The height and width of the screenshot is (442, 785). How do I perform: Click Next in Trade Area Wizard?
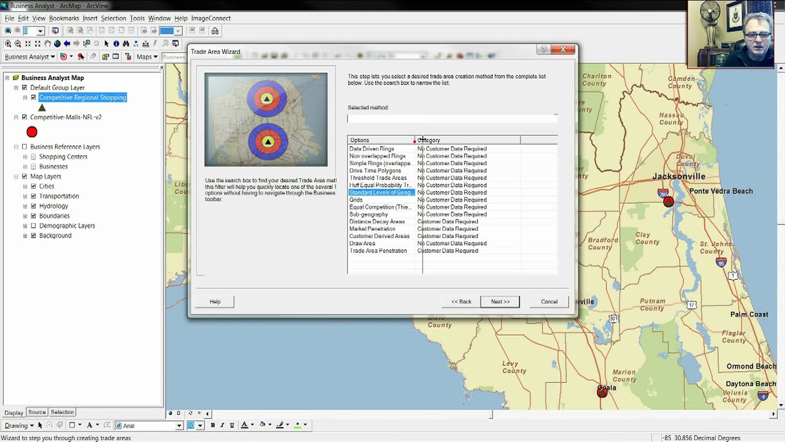pos(500,301)
